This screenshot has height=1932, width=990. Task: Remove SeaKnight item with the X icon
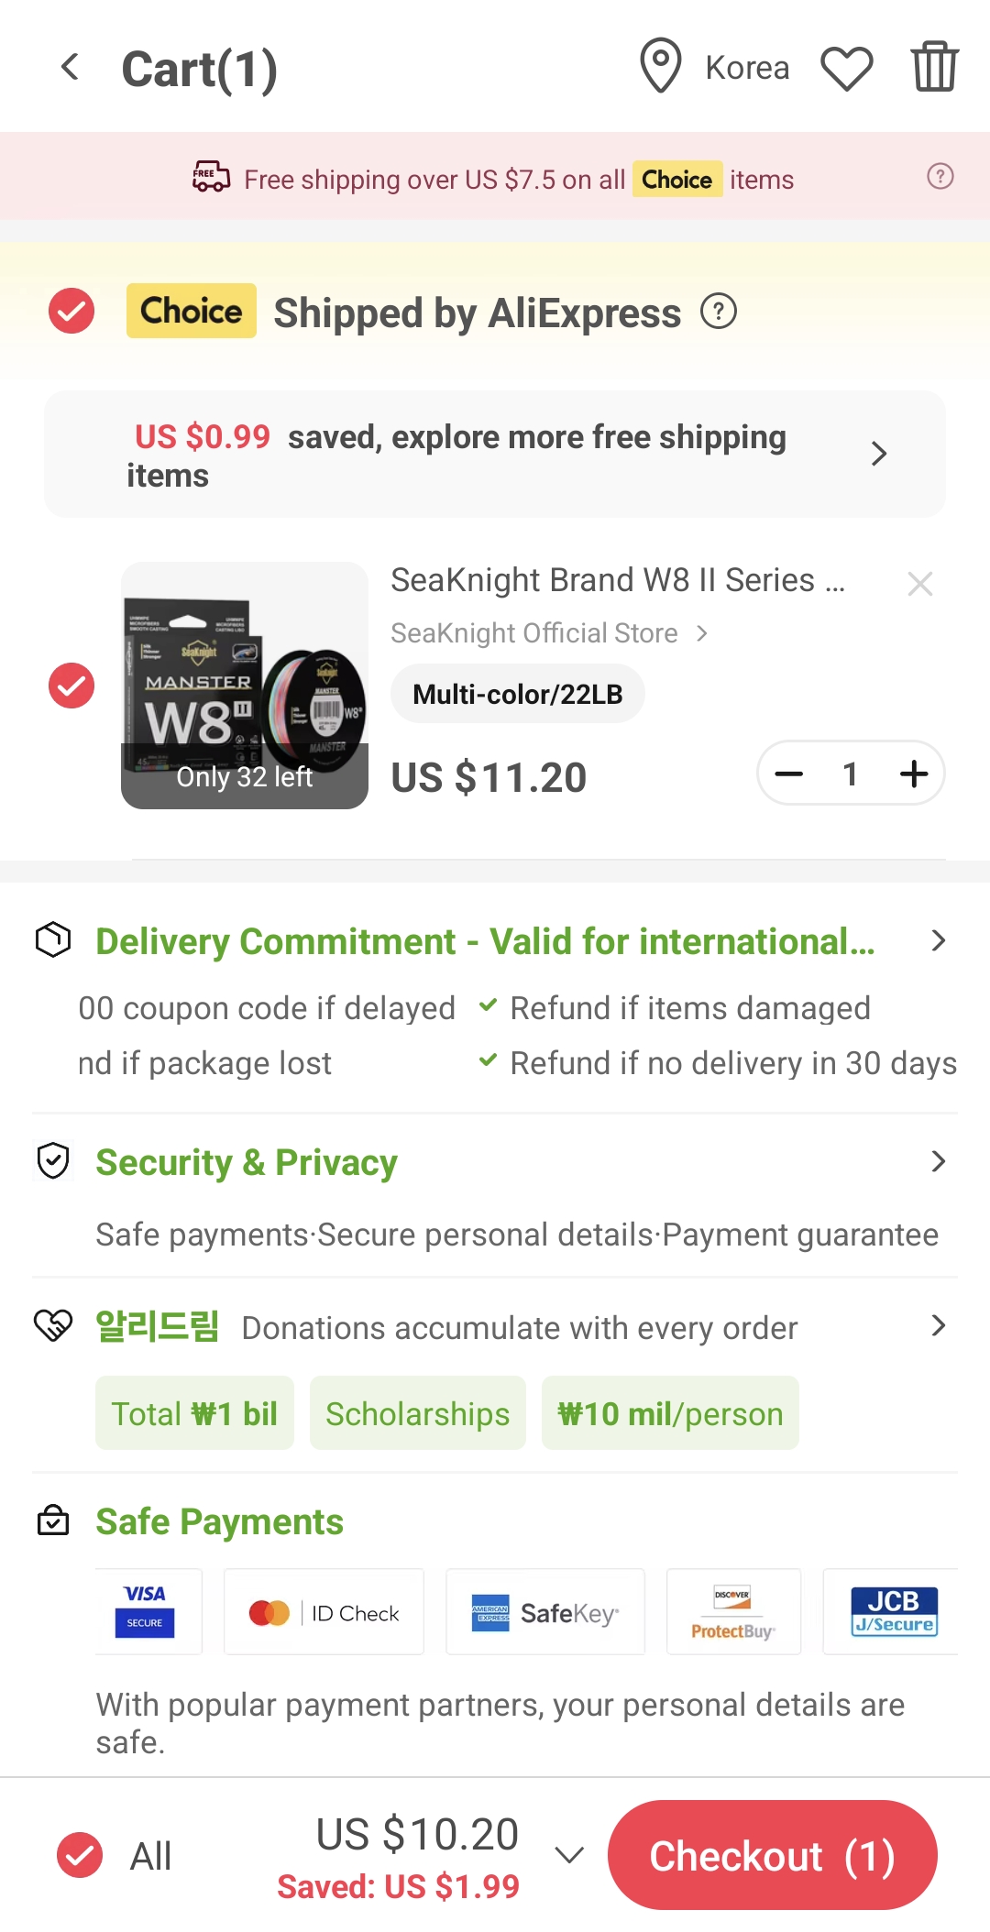pyautogui.click(x=920, y=584)
